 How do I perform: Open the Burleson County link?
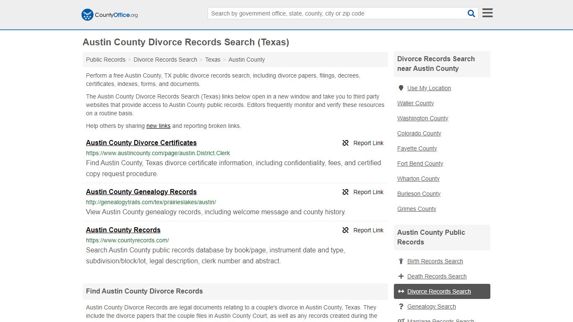(419, 194)
